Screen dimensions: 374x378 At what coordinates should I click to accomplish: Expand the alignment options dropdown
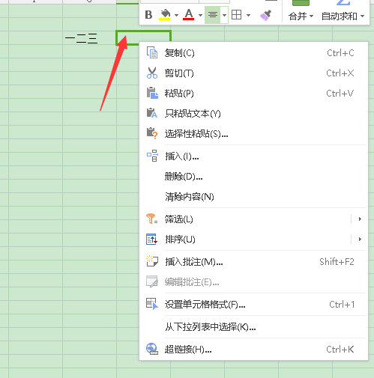click(224, 15)
